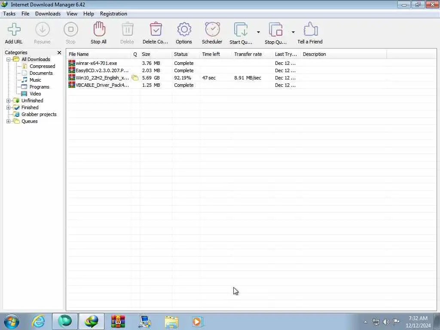440x330 pixels.
Task: Expand the Unfinished tree node
Action: [9, 101]
